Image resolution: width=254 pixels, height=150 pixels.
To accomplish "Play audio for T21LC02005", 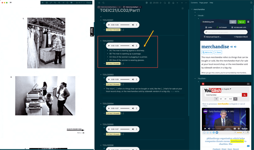I will coord(109,129).
